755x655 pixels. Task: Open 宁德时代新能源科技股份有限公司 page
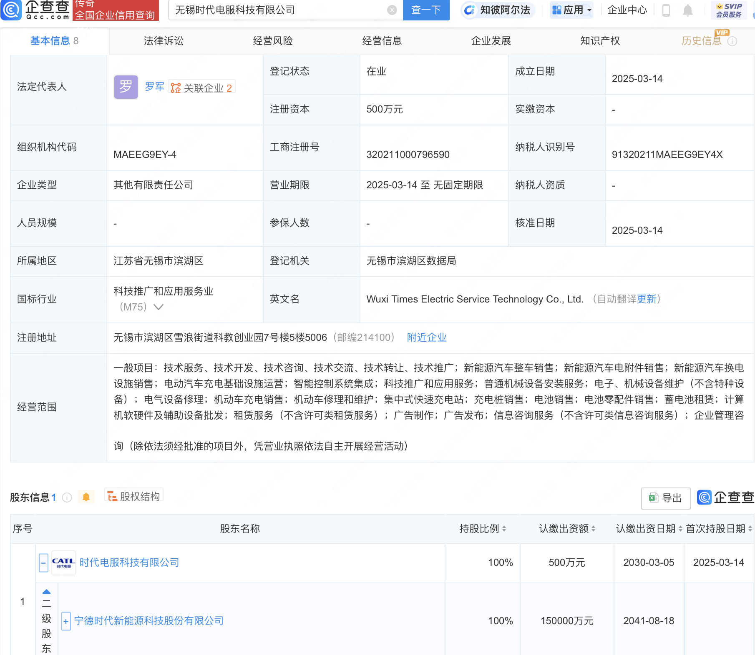(149, 621)
